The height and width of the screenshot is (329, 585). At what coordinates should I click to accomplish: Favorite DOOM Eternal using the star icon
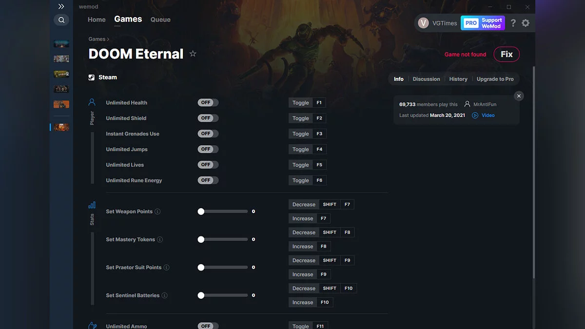(193, 54)
